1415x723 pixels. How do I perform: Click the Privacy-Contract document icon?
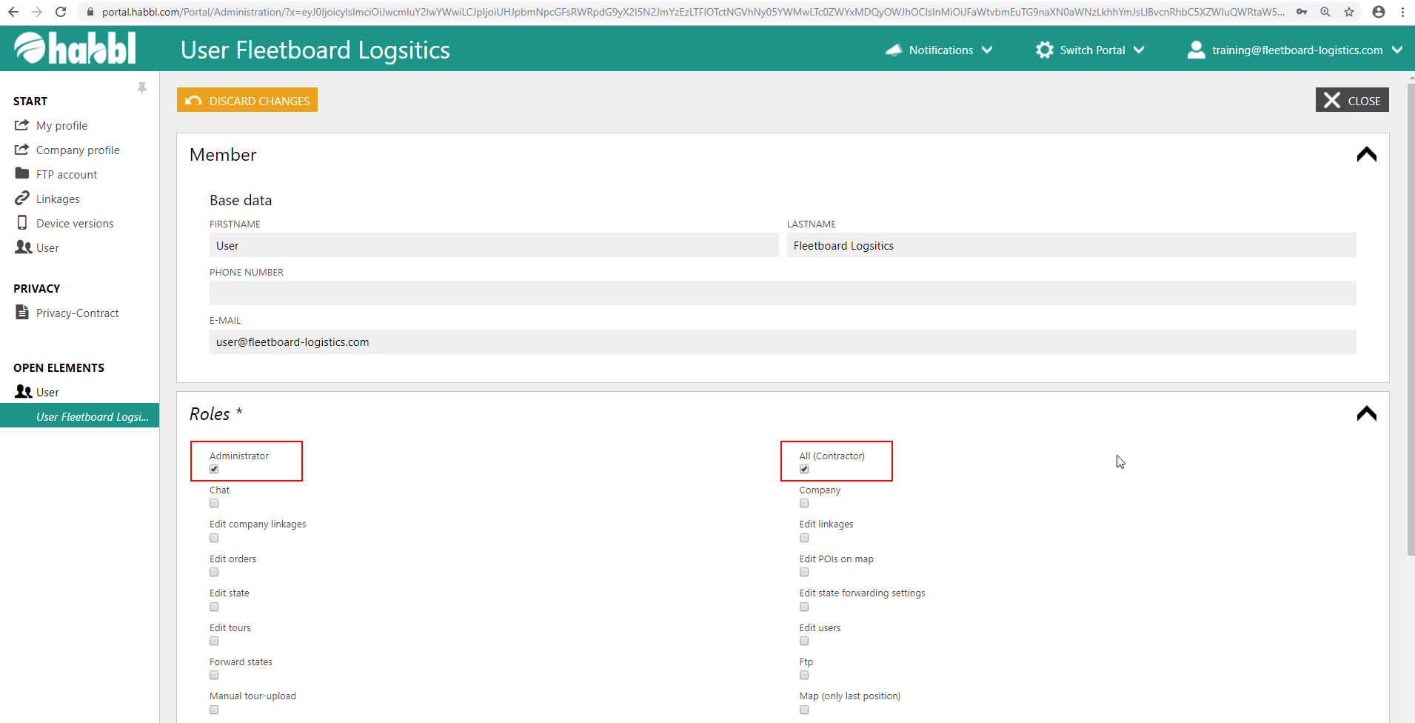tap(22, 313)
